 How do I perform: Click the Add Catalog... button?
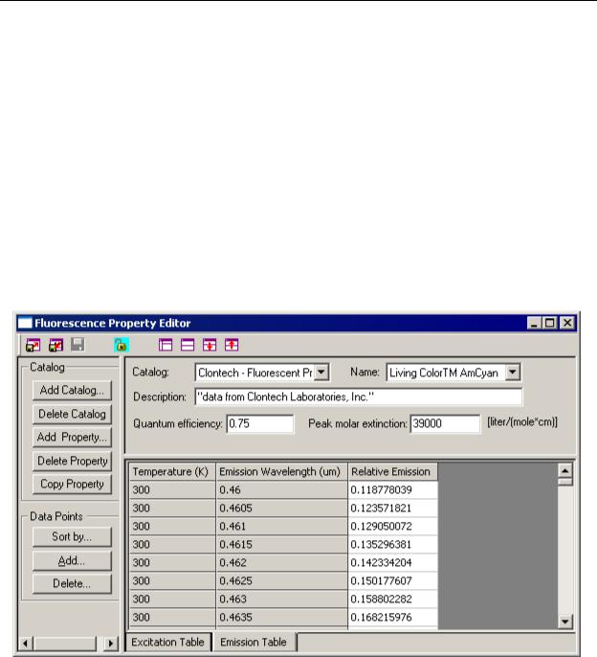click(72, 390)
